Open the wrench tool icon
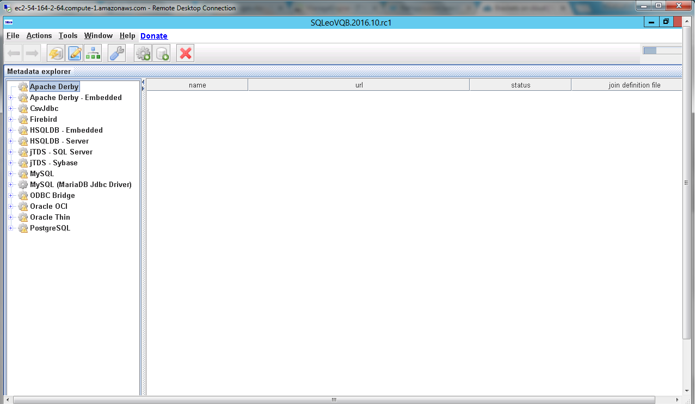Viewport: 695px width, 404px height. (x=116, y=53)
